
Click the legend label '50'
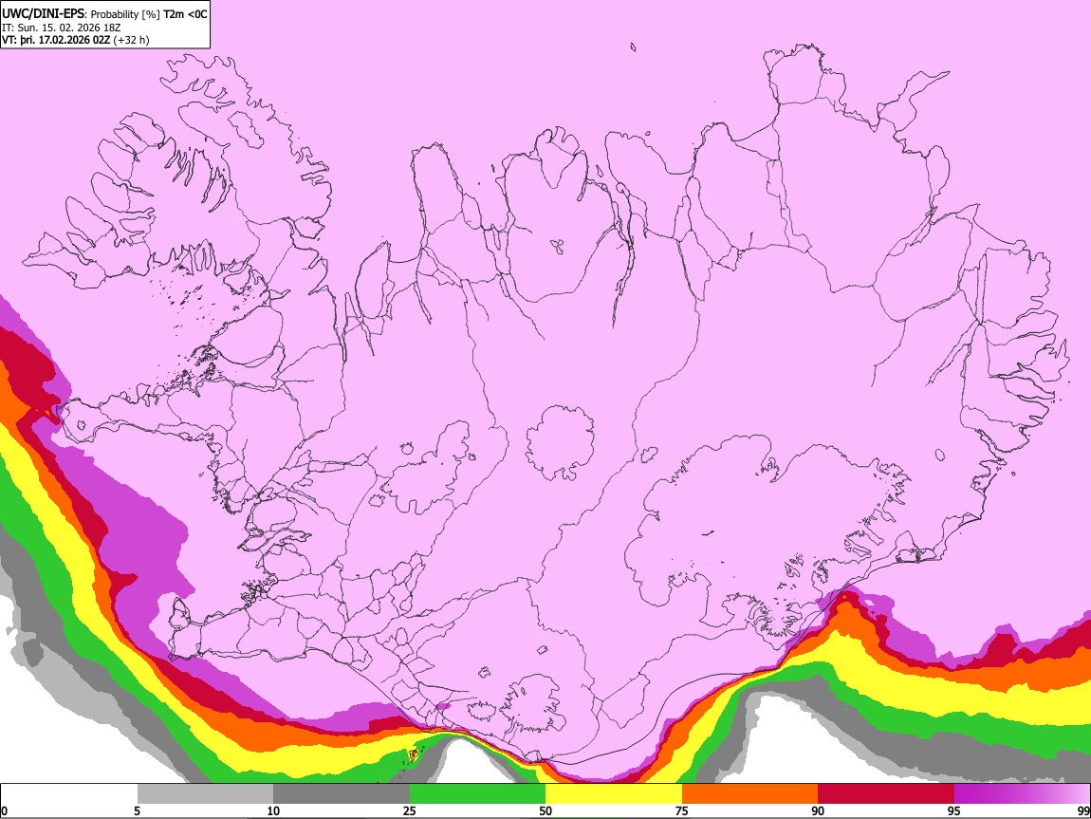[545, 811]
